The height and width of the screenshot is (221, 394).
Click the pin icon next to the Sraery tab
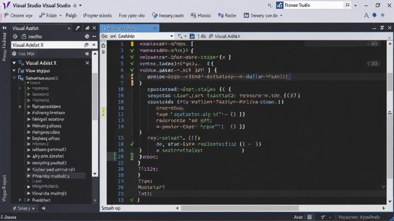(43, 208)
